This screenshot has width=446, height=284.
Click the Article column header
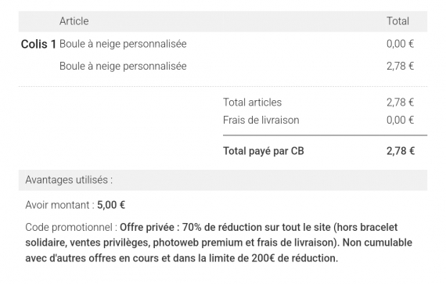[x=74, y=21]
